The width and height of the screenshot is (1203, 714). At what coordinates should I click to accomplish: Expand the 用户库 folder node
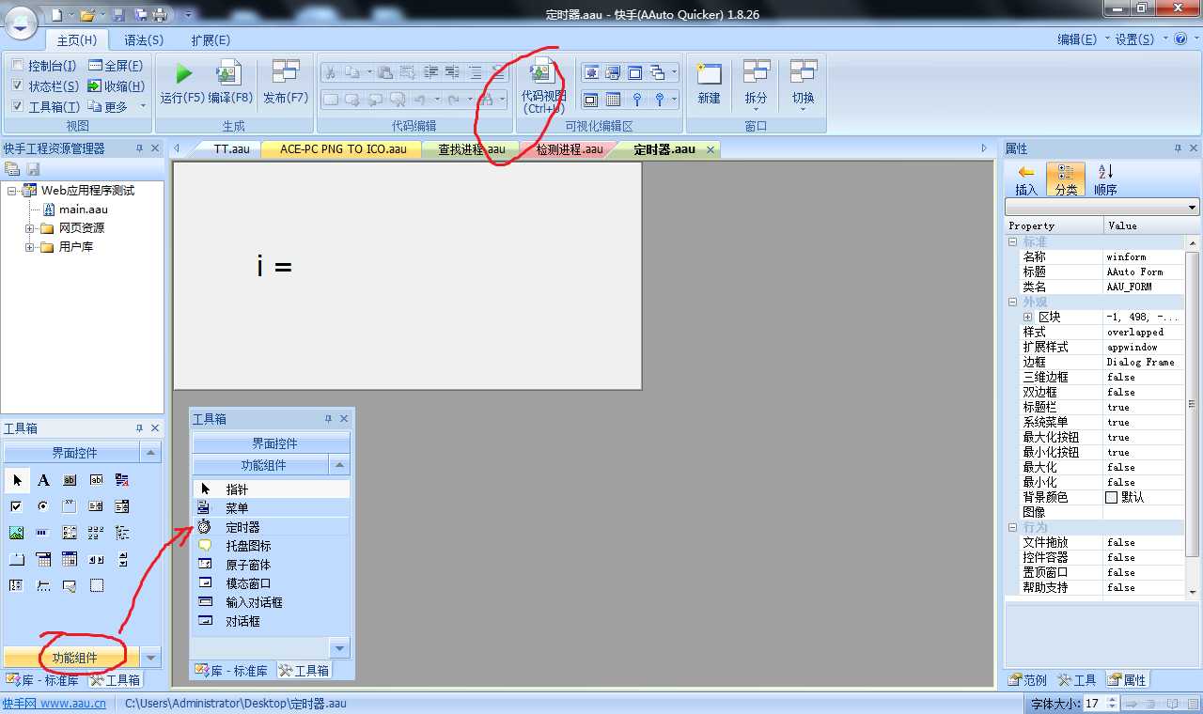(x=30, y=247)
